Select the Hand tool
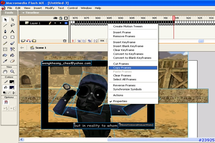Image resolution: width=215 pixels, height=143 pixels. pos(5,71)
